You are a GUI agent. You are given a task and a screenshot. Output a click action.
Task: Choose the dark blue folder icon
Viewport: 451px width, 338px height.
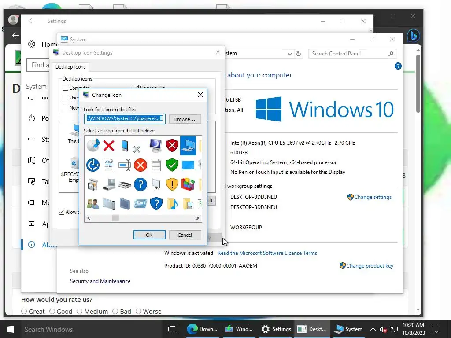pyautogui.click(x=125, y=204)
